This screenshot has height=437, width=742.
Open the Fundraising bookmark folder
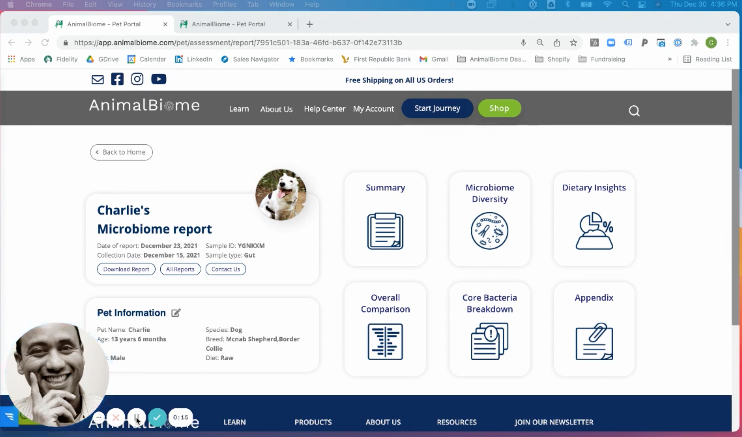click(602, 59)
